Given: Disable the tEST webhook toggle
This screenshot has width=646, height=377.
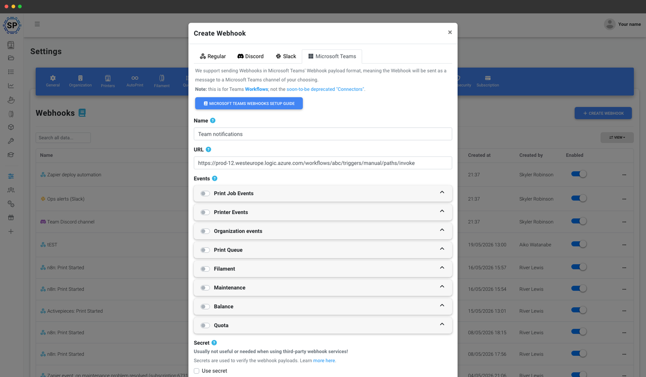Looking at the screenshot, I should (579, 244).
